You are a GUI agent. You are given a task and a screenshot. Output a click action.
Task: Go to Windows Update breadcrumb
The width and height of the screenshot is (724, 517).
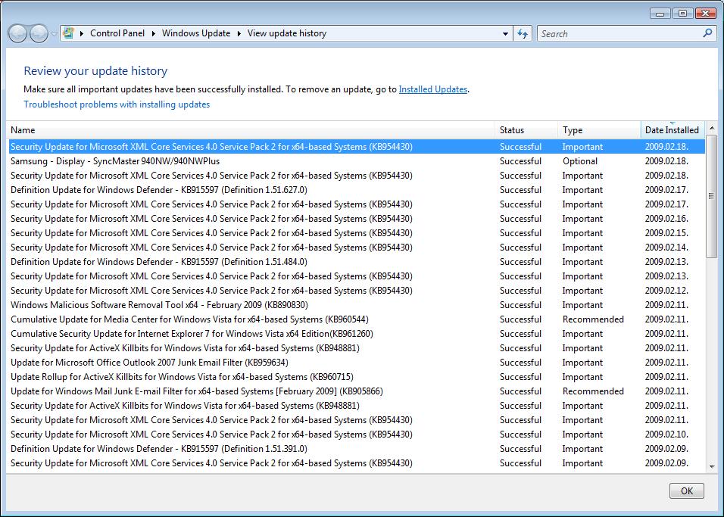(196, 33)
